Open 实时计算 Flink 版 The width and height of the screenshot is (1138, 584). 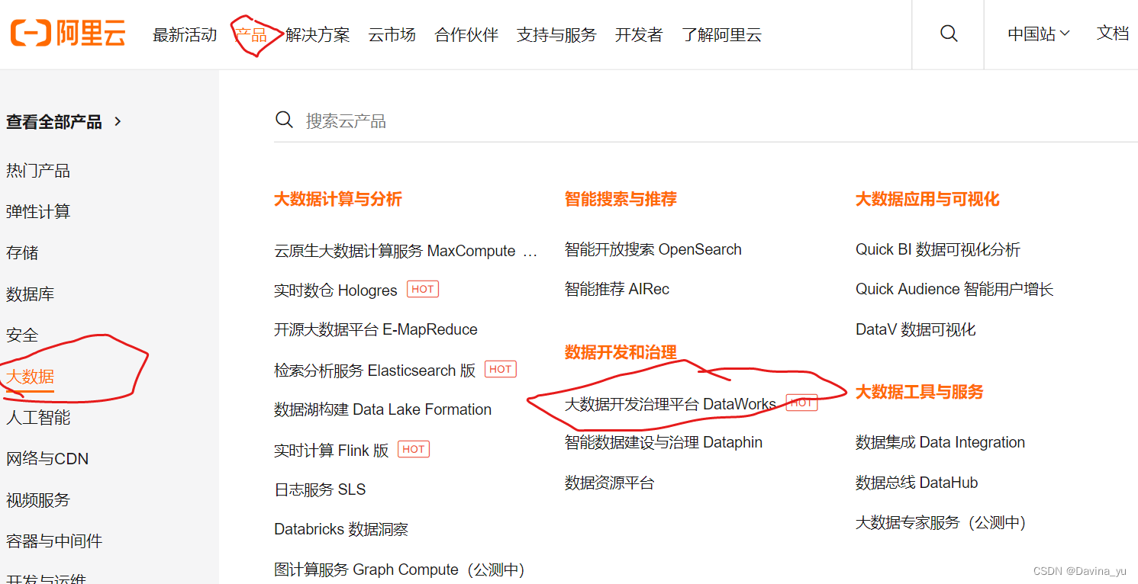coord(331,451)
